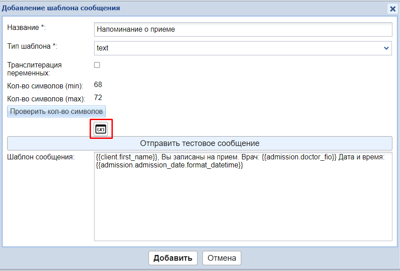Viewport: 400px width, 271px height.
Task: Click the Шаблон сообщения label
Action: tap(41, 157)
